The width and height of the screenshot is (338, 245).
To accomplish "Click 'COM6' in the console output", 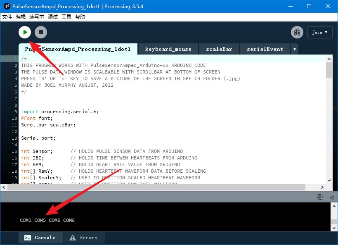I will pyautogui.click(x=54, y=220).
